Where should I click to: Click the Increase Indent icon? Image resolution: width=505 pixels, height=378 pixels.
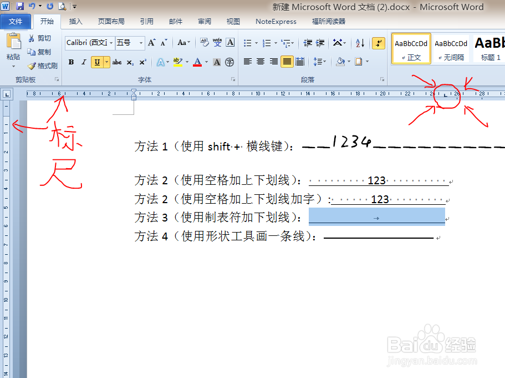[x=319, y=43]
